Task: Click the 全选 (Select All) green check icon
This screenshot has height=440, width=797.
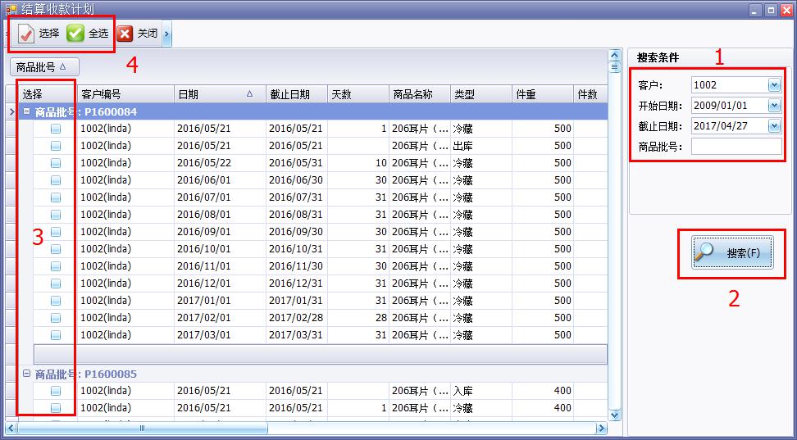Action: 75,34
